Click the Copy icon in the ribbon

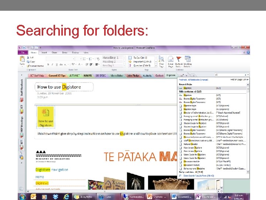pos(28,61)
